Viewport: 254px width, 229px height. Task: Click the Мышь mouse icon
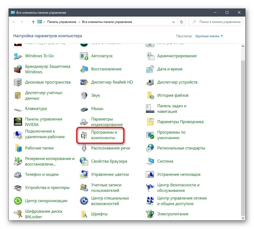coord(84,109)
